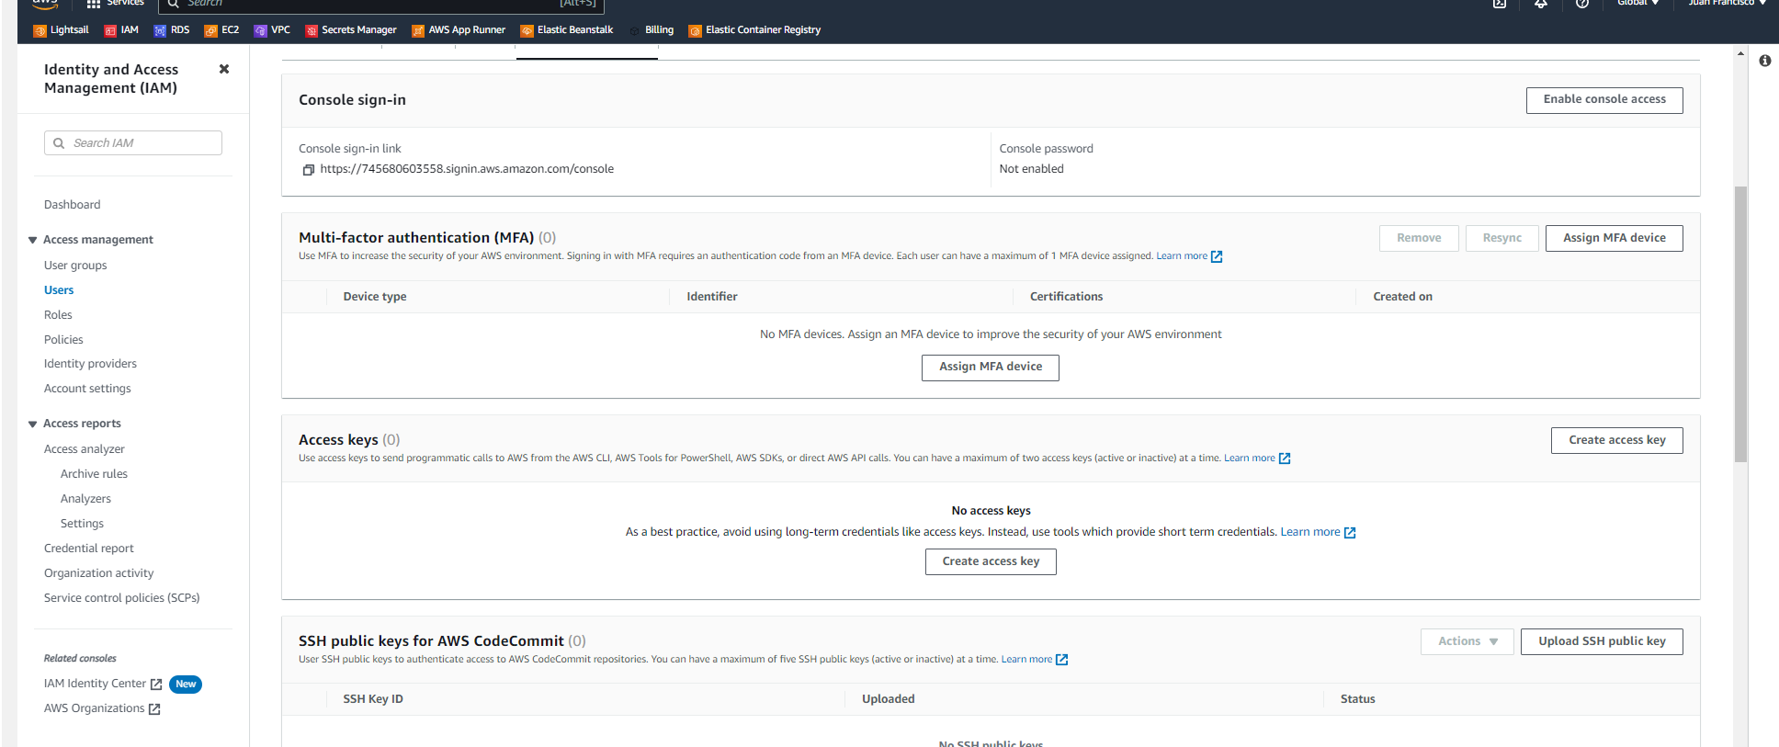Open the MFA Learn more external link
Image resolution: width=1779 pixels, height=747 pixels.
[x=1189, y=256]
